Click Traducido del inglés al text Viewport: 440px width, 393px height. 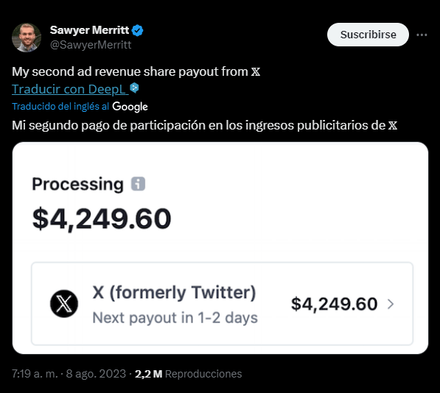click(60, 107)
